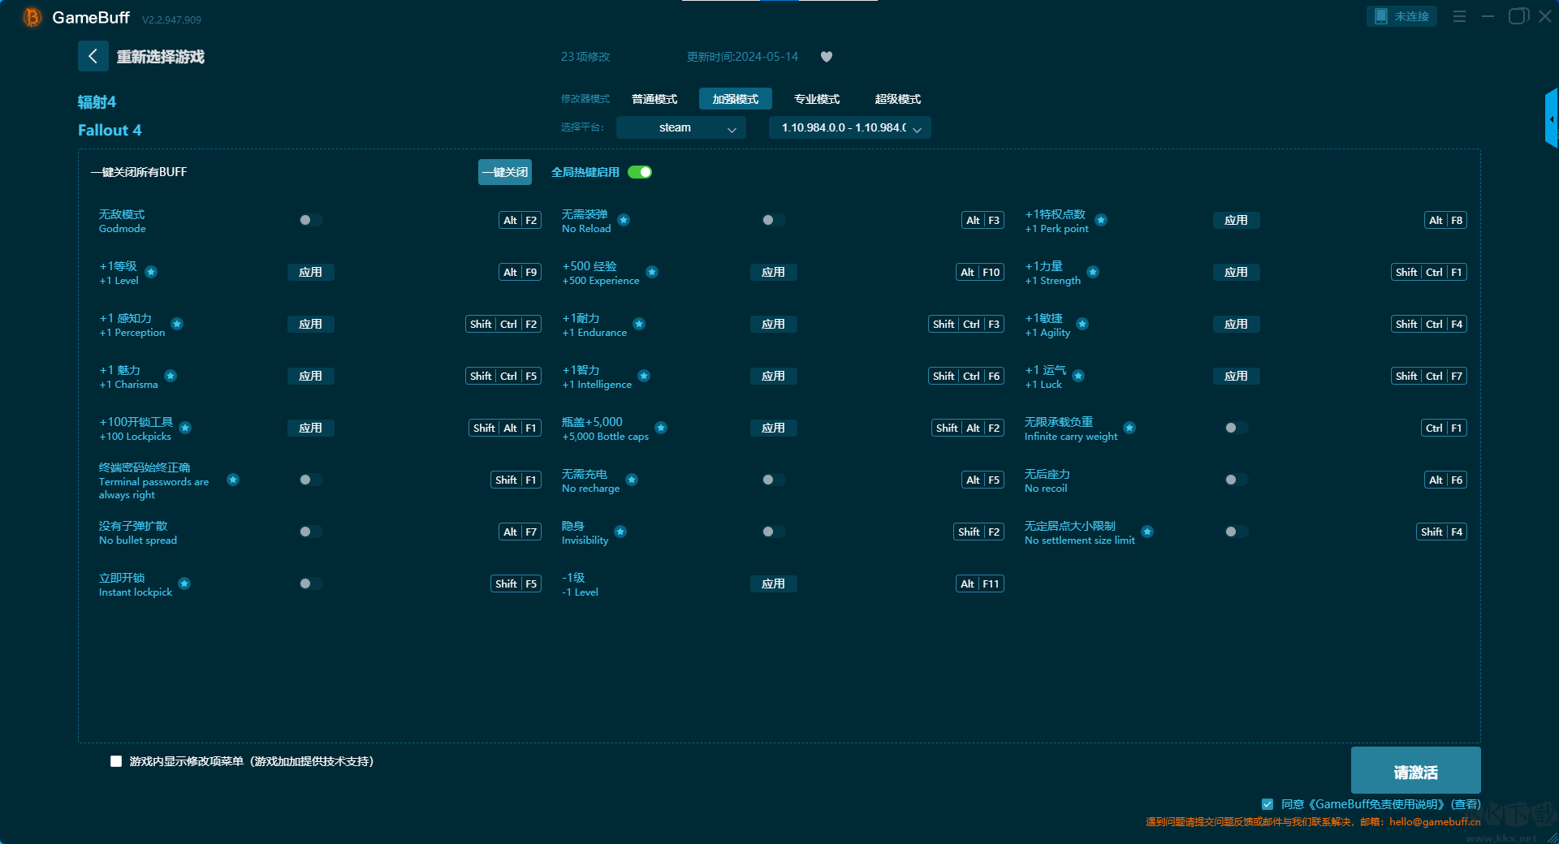Click Shift Ctrl F1 hotkey field for Strength

click(1429, 272)
